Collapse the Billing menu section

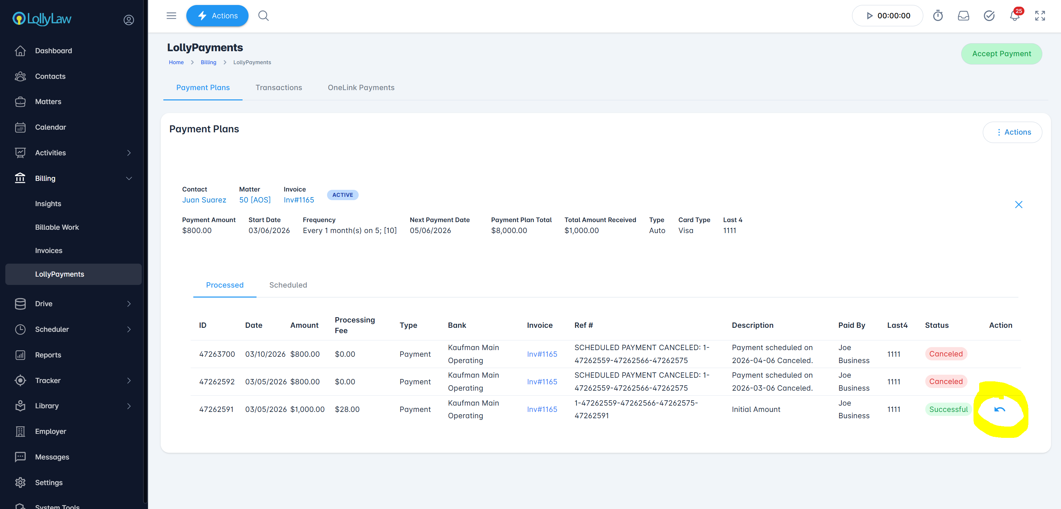tap(129, 178)
